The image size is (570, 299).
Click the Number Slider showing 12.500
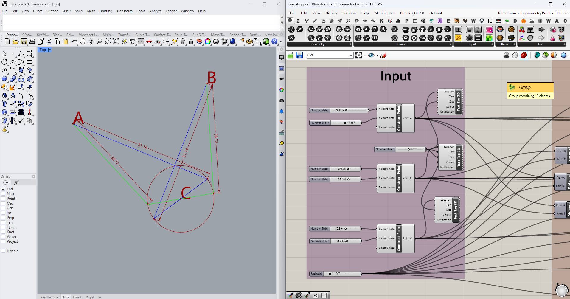[339, 110]
